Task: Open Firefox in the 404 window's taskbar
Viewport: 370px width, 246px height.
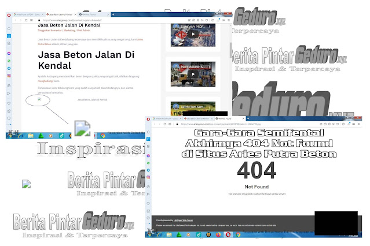Action: click(218, 234)
